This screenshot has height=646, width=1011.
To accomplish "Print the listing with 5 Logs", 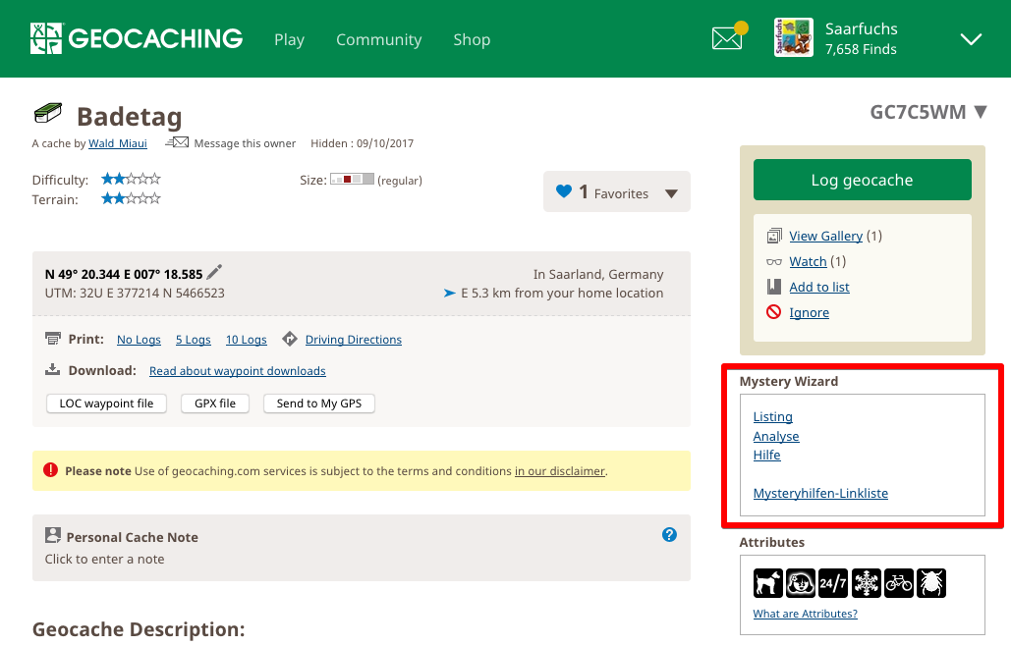I will pos(194,340).
